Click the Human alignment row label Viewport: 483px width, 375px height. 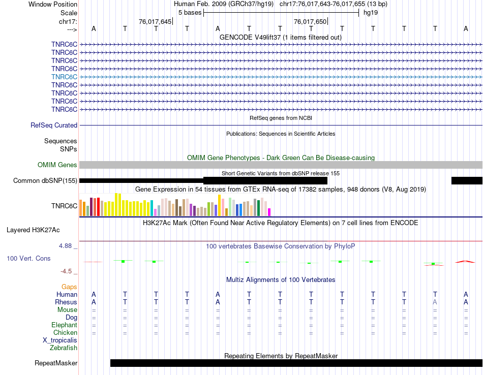point(67,295)
